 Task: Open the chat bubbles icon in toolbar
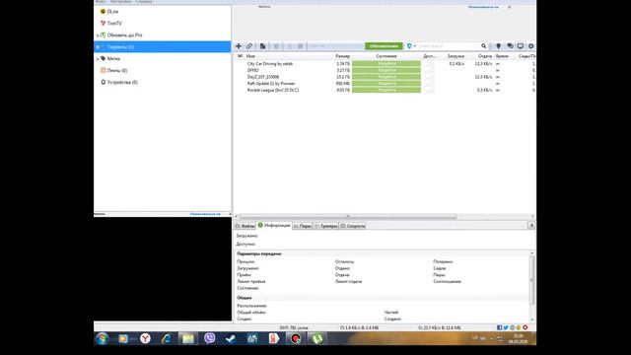(x=510, y=46)
